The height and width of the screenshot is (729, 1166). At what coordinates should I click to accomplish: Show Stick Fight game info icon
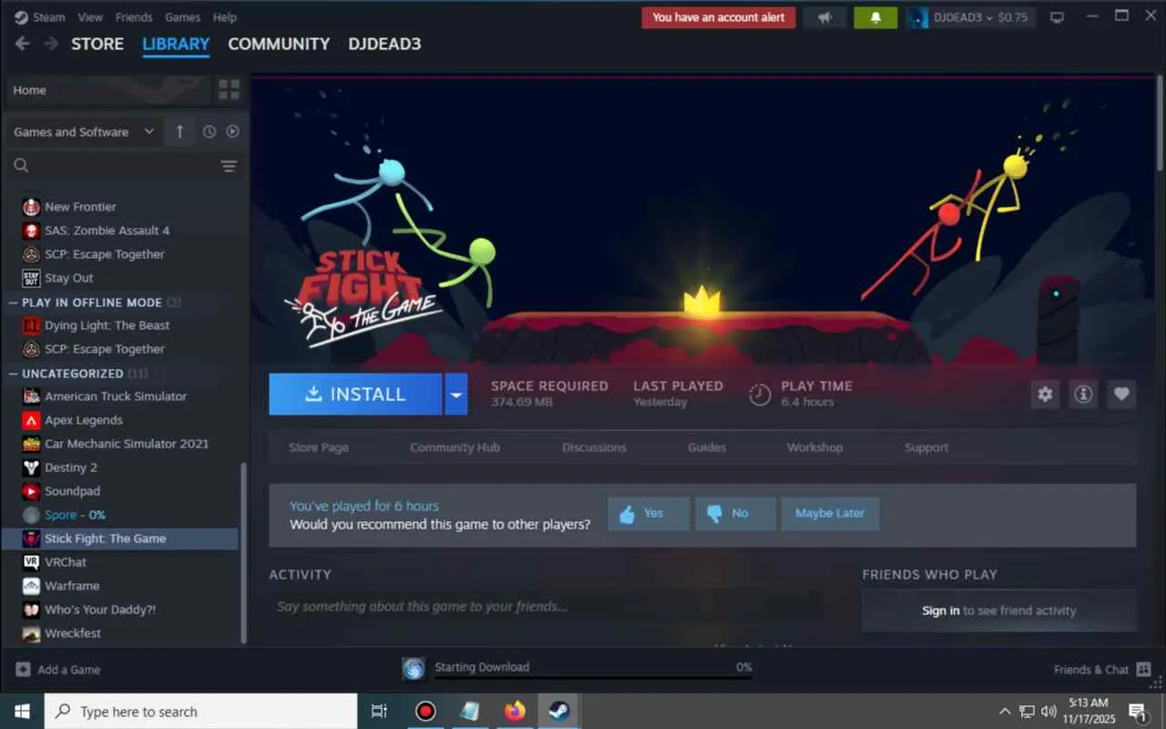point(1083,395)
